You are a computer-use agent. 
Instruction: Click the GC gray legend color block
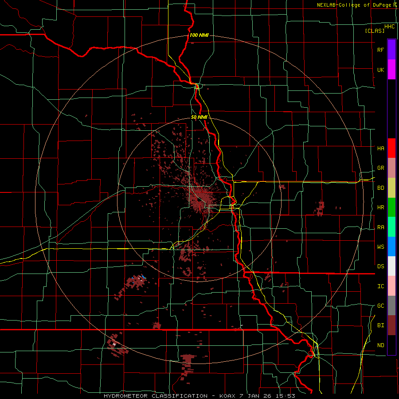tap(391, 305)
